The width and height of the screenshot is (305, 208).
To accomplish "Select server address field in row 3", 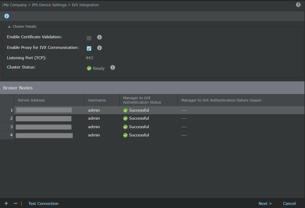I will pyautogui.click(x=44, y=127).
